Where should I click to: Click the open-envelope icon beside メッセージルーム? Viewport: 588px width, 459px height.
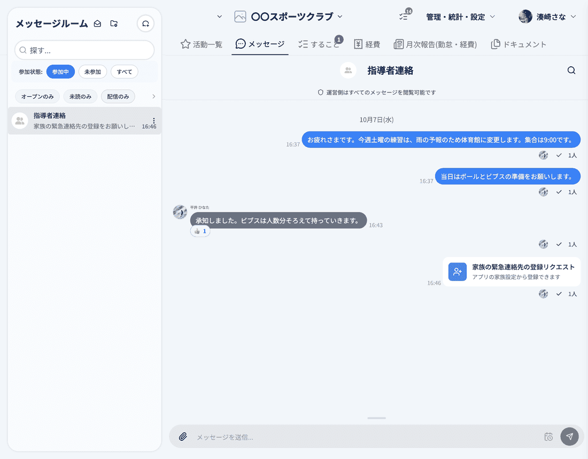(x=97, y=24)
